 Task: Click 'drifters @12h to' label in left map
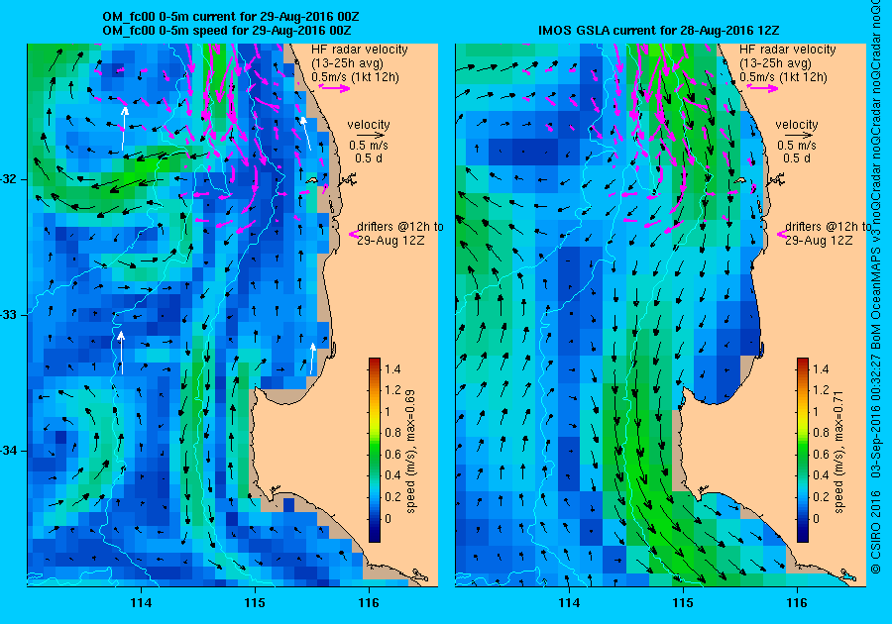400,226
